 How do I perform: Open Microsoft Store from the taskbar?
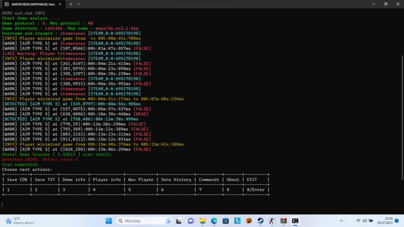(x=226, y=221)
